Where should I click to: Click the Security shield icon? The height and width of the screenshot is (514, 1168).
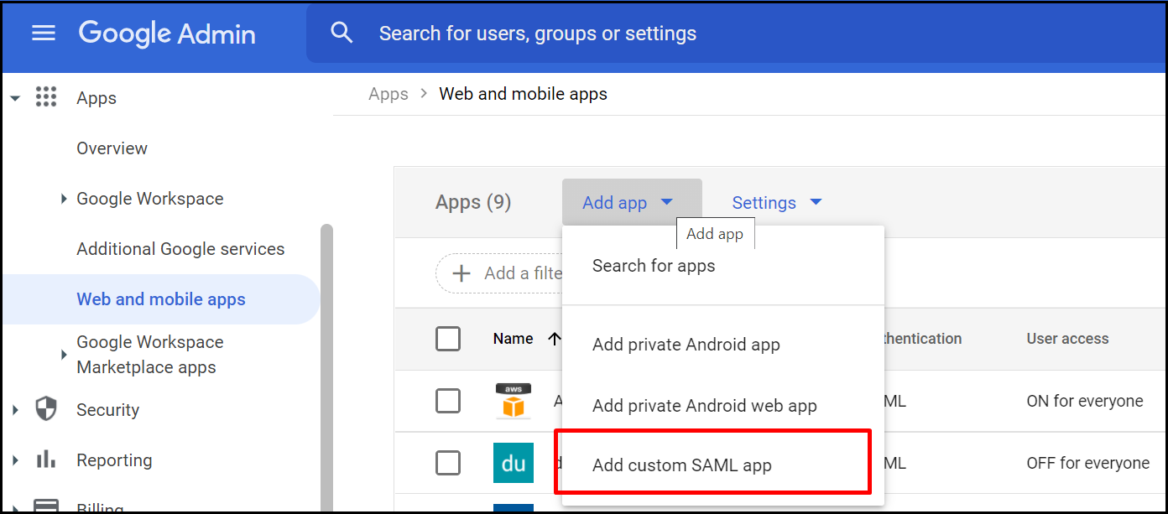46,409
